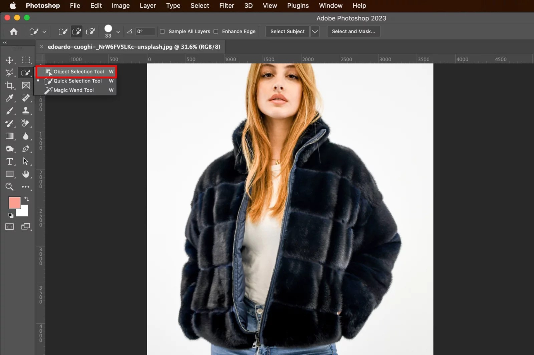Open the Filter menu
This screenshot has width=534, height=355.
(226, 6)
